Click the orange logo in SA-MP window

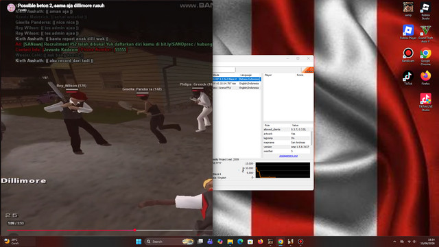pyautogui.click(x=307, y=70)
